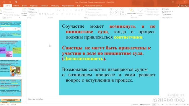The width and height of the screenshot is (189, 106).
Task: Open the Заливка фигуры shape fill option
Action: pos(151,9)
